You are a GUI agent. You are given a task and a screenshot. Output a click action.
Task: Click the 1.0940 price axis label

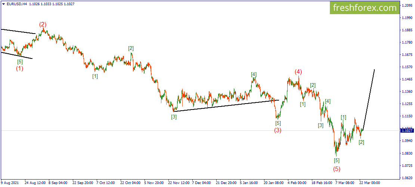tap(407, 141)
